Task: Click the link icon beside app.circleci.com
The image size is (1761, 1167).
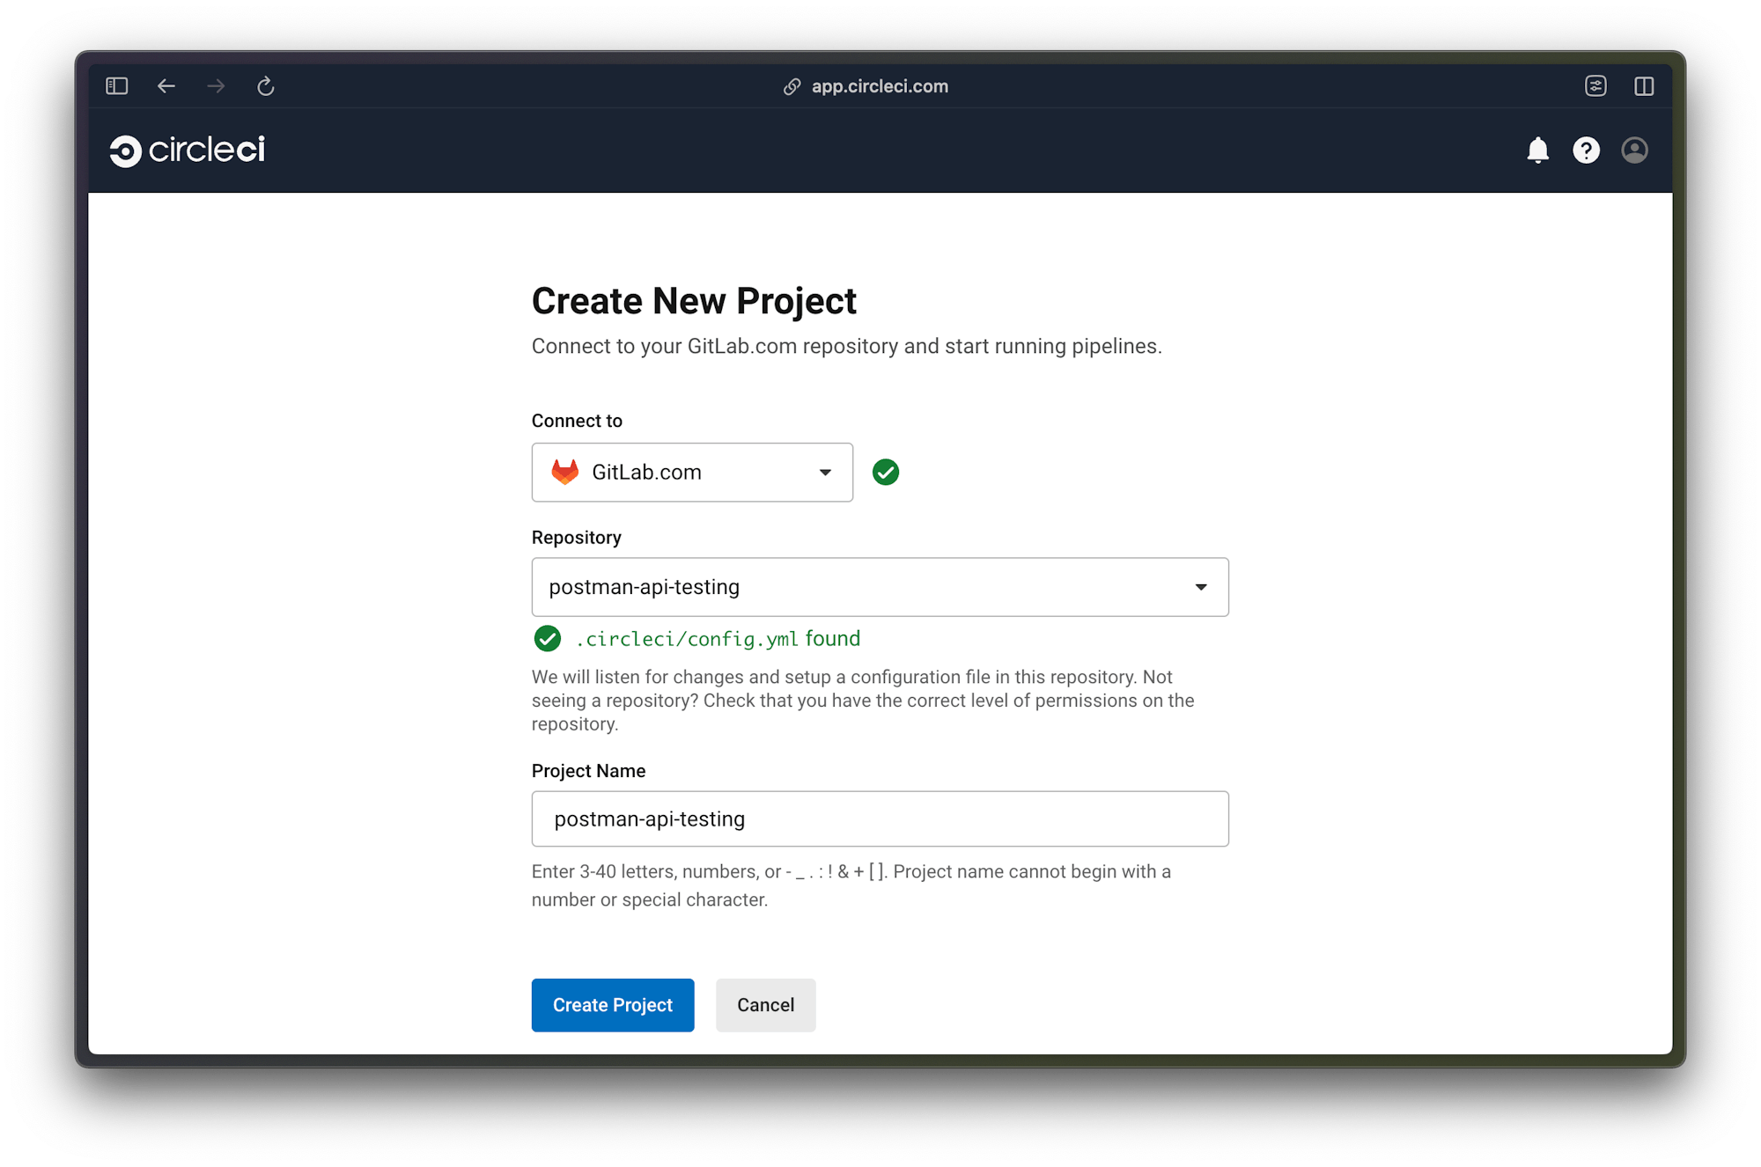Action: (x=791, y=85)
